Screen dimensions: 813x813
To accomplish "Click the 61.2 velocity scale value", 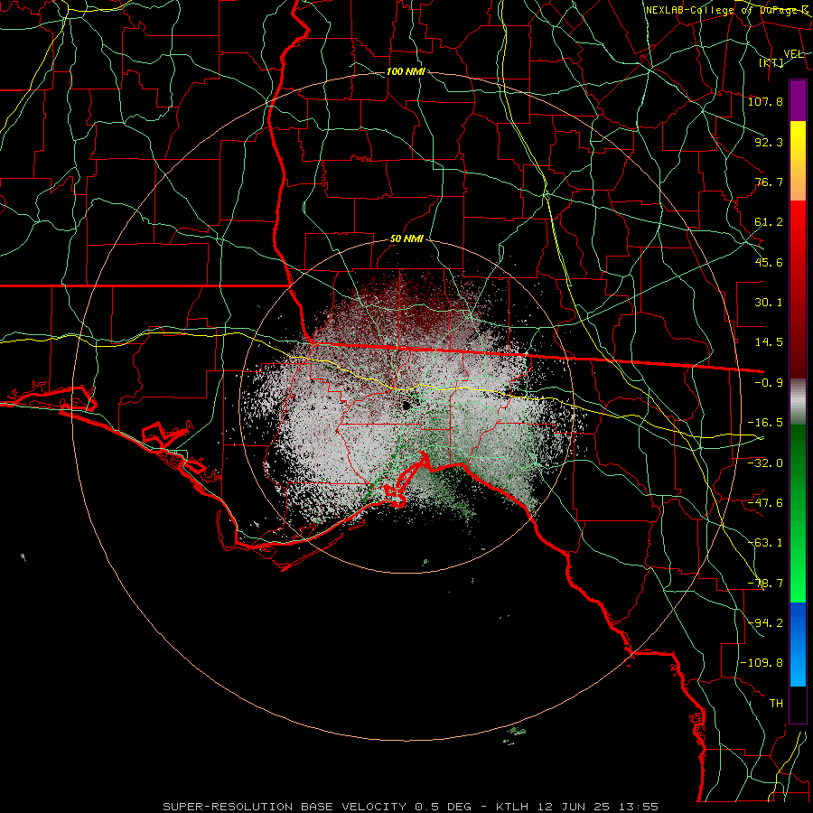I will pos(769,222).
